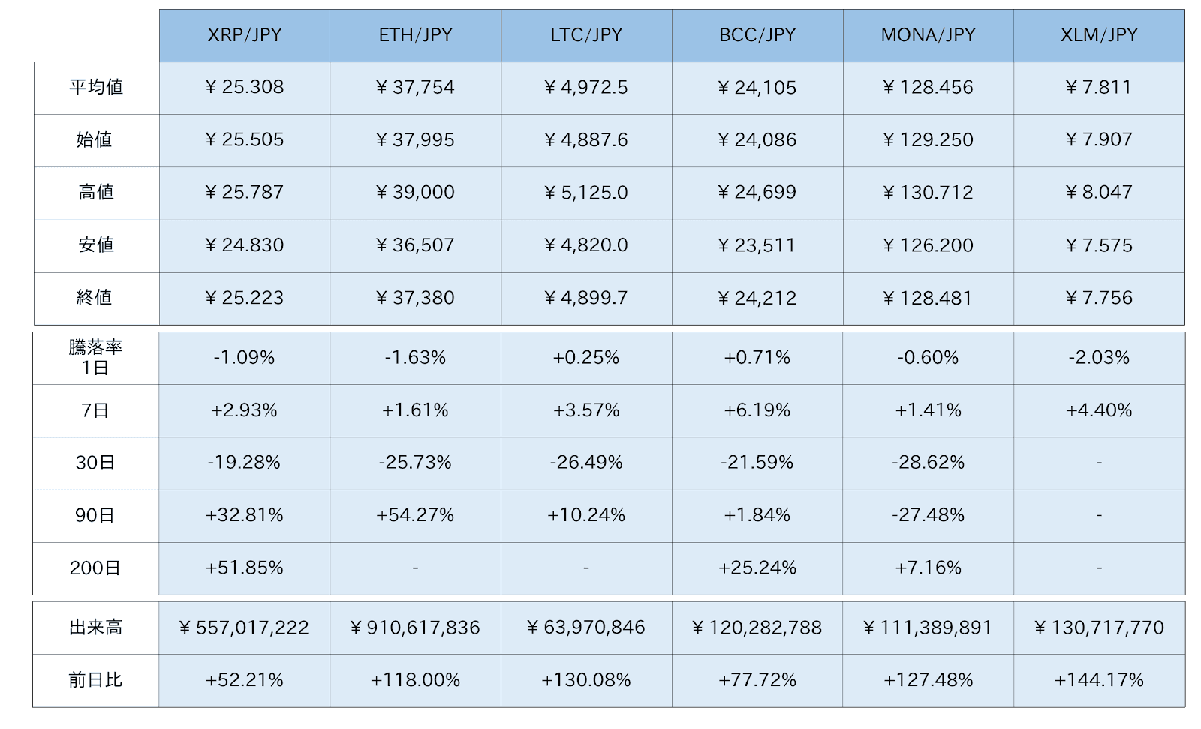Click the MONA/JPY column header
Viewport: 1201px width, 729px height.
coord(928,35)
